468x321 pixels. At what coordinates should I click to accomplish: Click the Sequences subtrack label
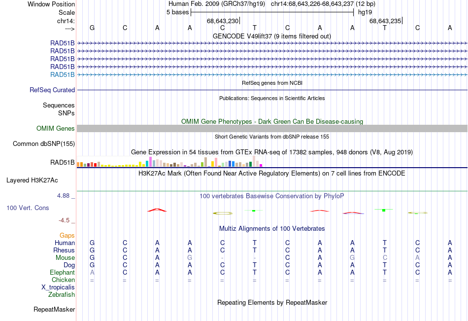(x=59, y=105)
